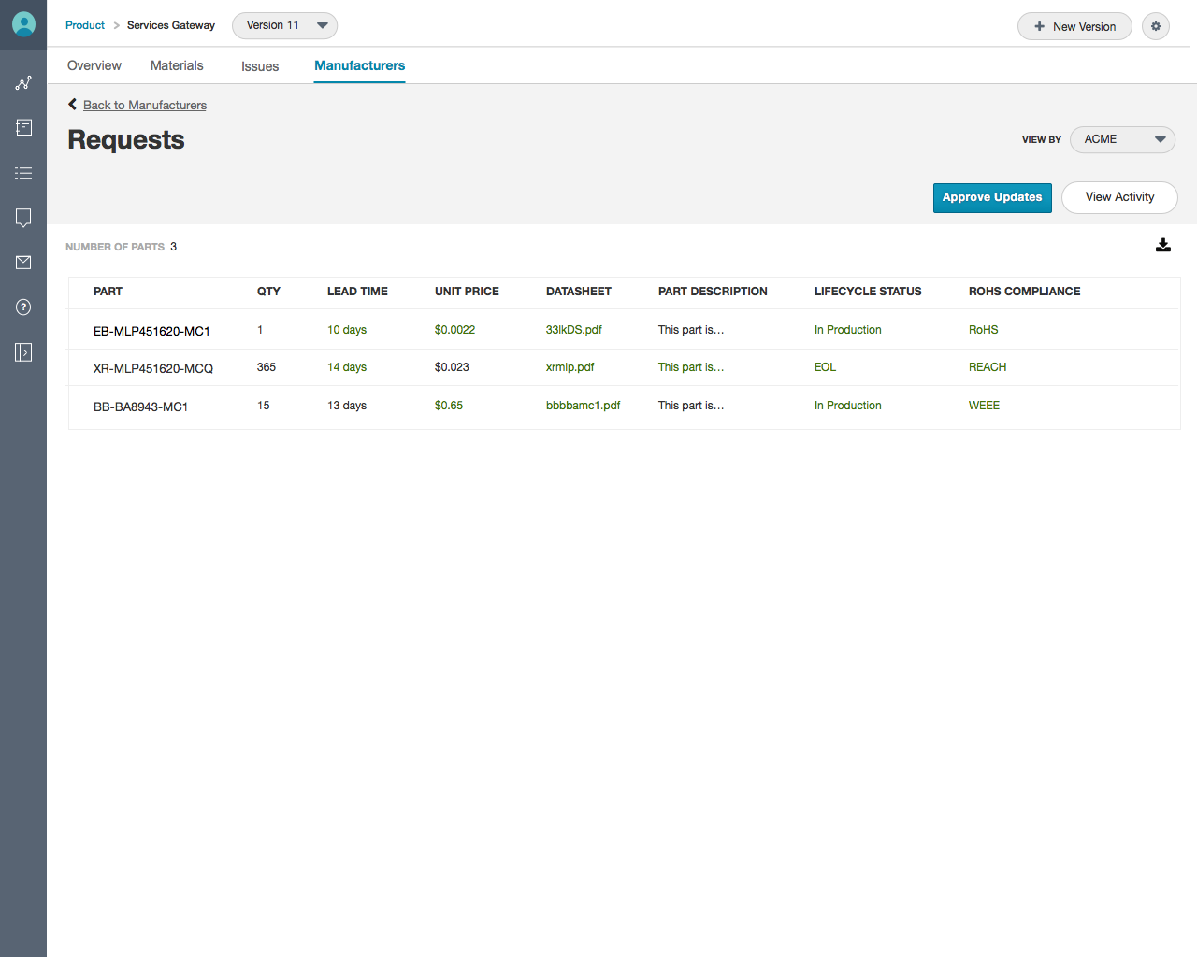Open the Version 11 dropdown
Image resolution: width=1197 pixels, height=957 pixels.
point(284,25)
